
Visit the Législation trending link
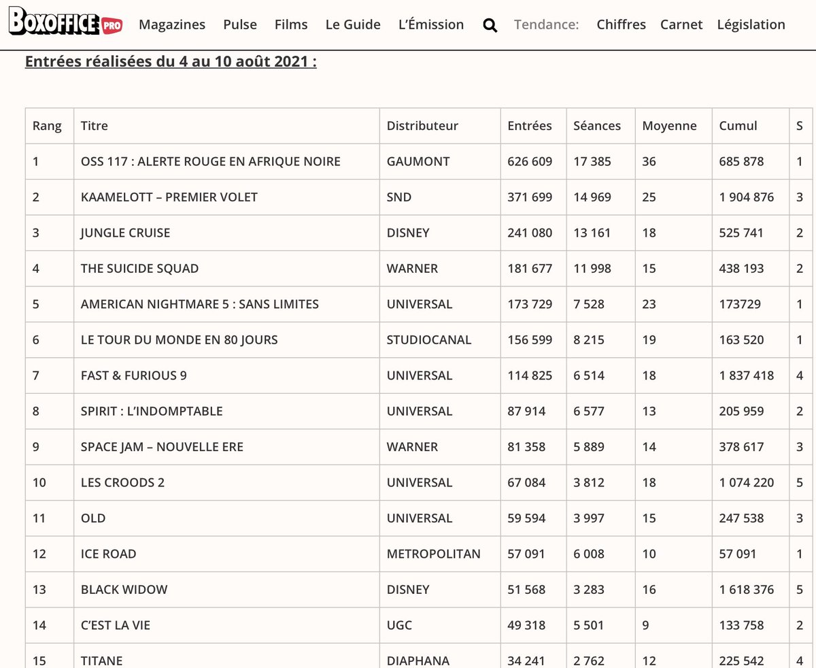point(751,24)
